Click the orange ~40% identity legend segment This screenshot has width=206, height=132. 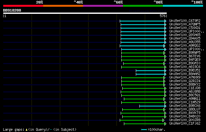pyautogui.click(x=63, y=6)
